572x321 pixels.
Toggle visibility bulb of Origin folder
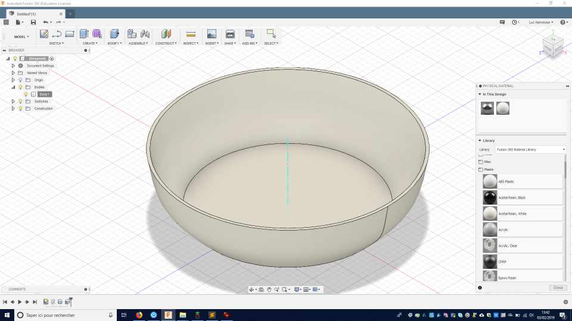[x=20, y=80]
